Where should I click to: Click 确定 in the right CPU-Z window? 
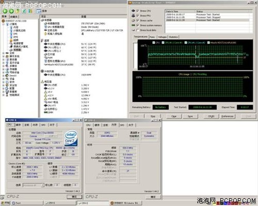[153, 197]
